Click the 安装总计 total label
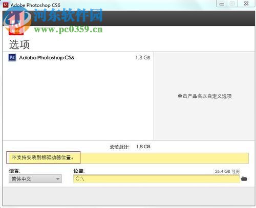 tap(119, 147)
